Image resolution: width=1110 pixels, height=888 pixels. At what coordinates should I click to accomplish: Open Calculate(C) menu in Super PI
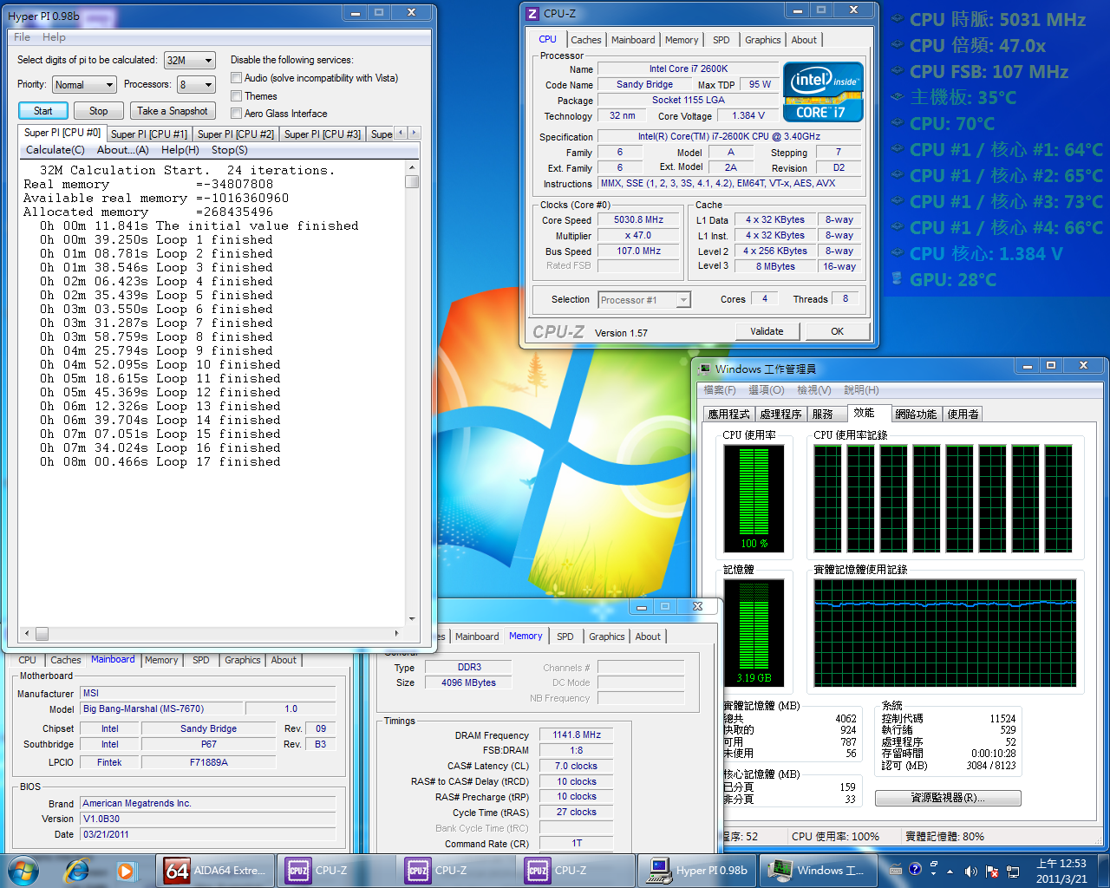55,150
